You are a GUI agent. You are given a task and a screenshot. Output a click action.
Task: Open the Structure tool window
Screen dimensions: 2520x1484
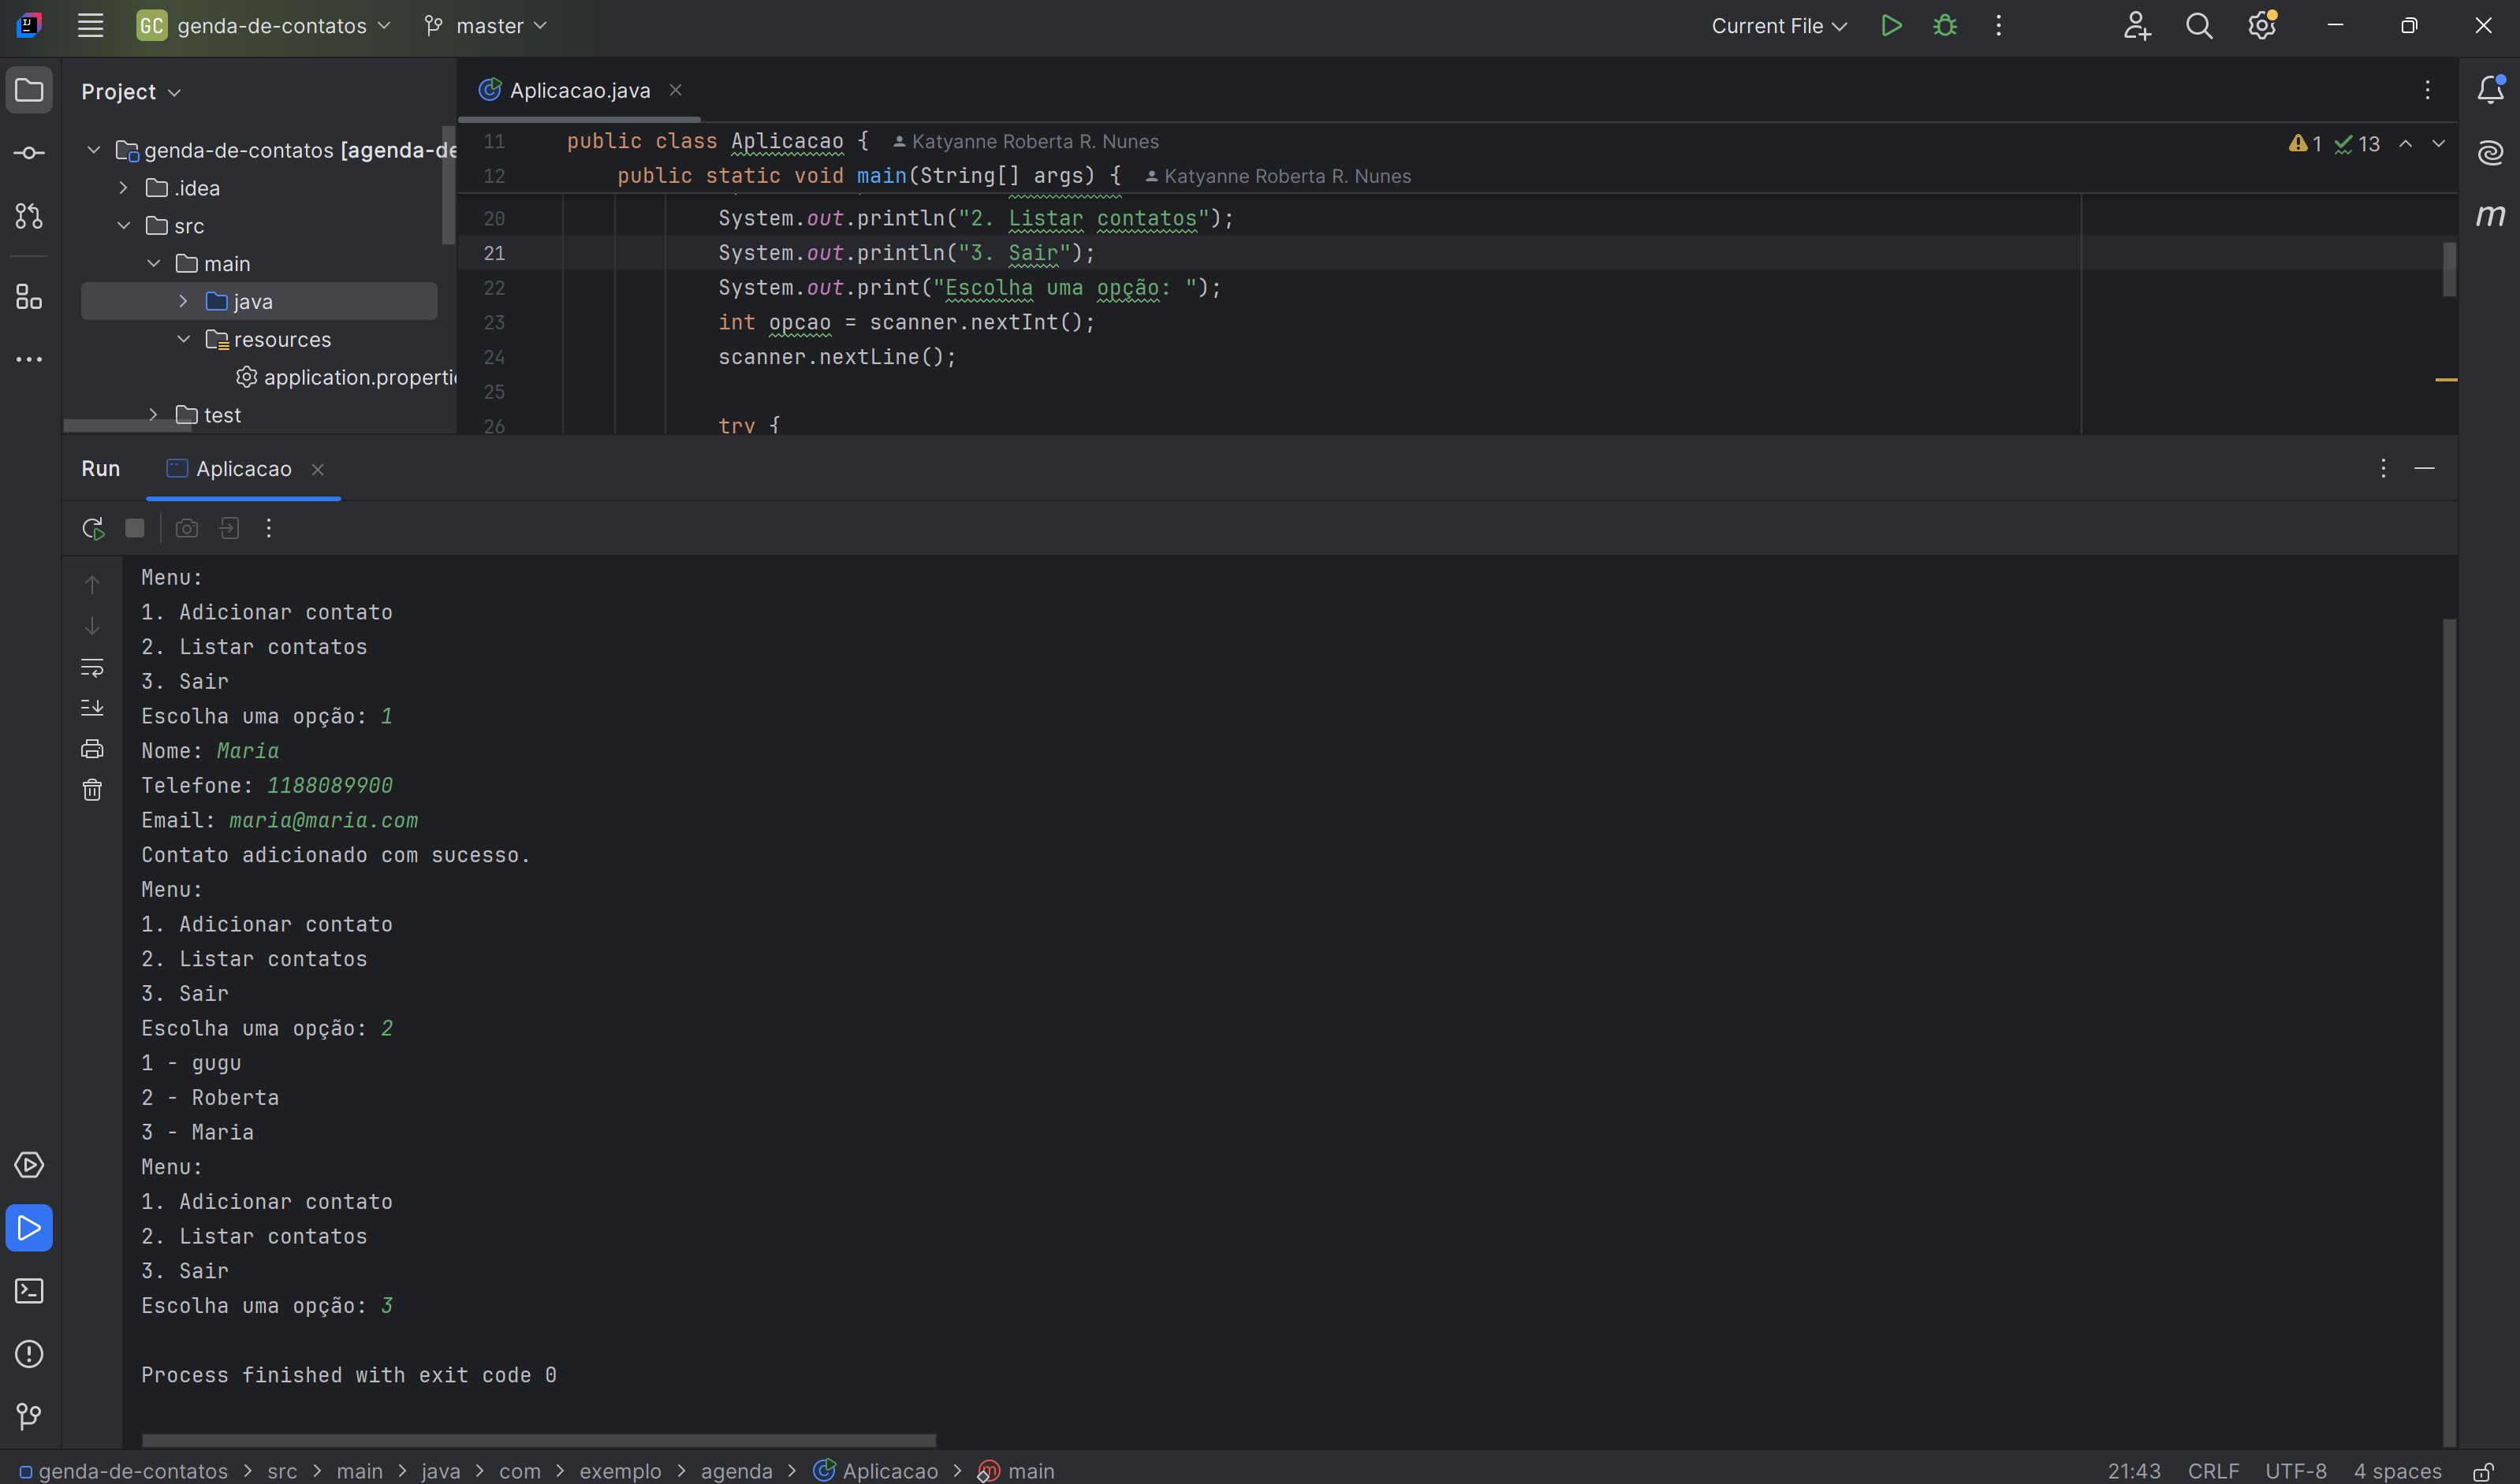(x=29, y=297)
